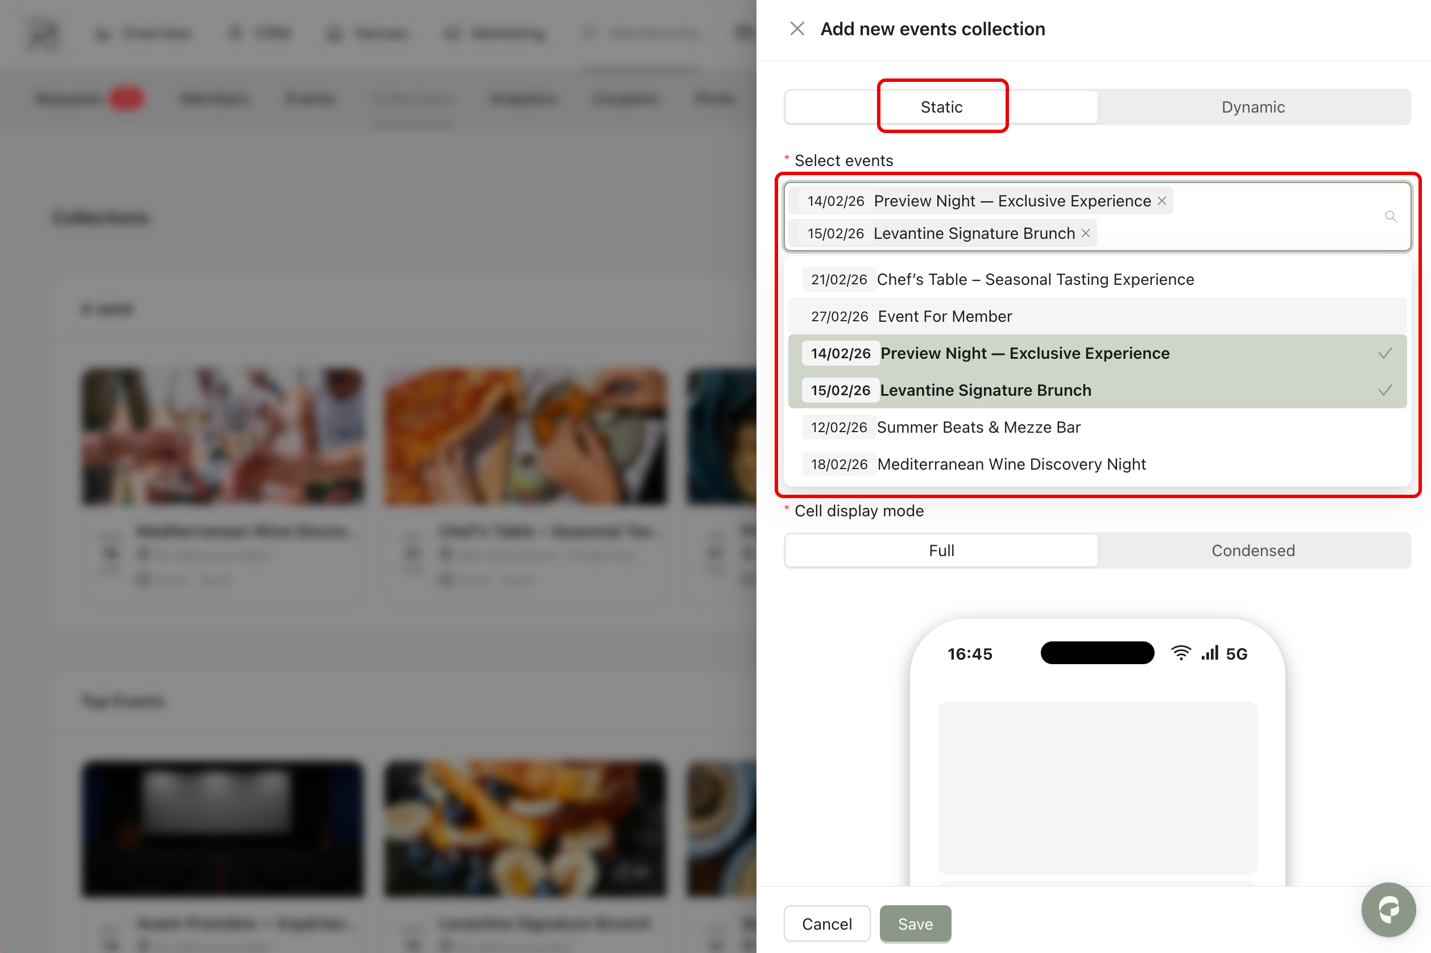Switch to Dynamic collection type
The height and width of the screenshot is (953, 1431).
(1253, 107)
